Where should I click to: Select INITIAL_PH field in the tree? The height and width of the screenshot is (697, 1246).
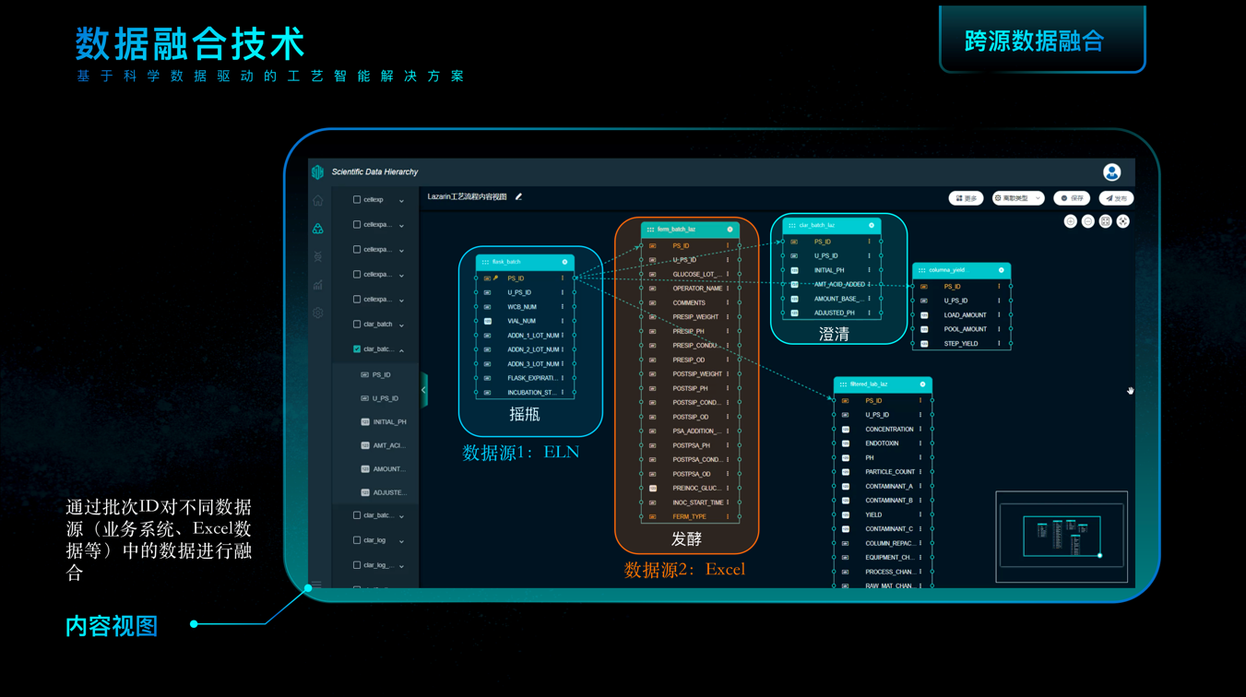point(389,422)
